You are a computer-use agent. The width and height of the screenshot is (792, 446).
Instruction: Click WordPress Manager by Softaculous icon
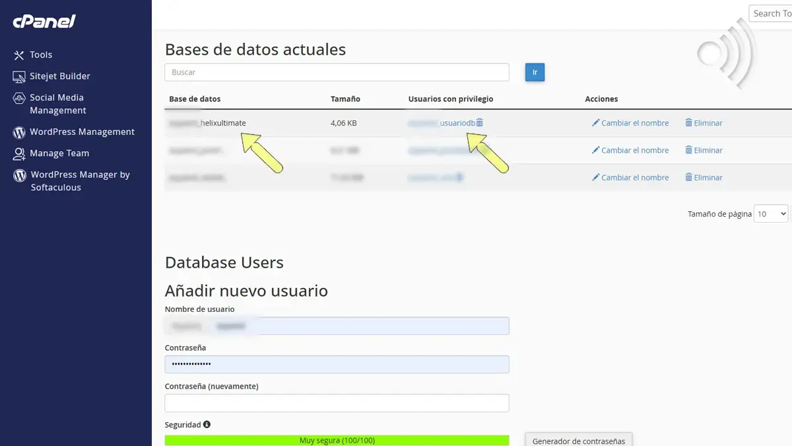click(19, 175)
